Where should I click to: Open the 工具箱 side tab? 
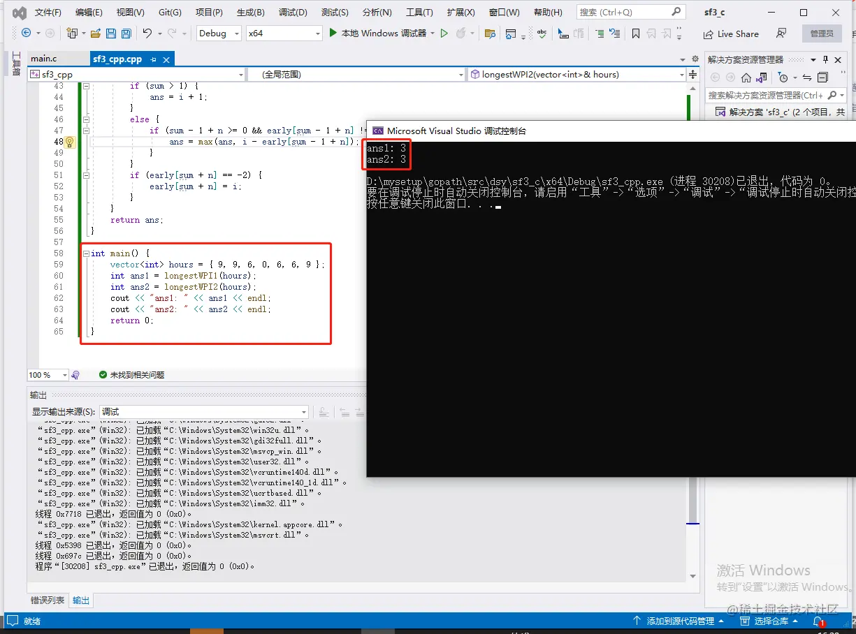(17, 64)
